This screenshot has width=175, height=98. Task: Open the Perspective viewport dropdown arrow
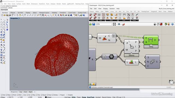pyautogui.click(x=19, y=18)
